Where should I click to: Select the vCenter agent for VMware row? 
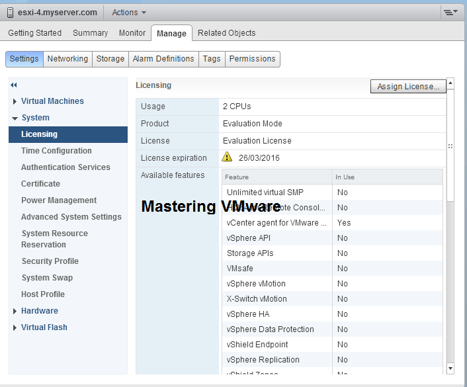tap(332, 222)
